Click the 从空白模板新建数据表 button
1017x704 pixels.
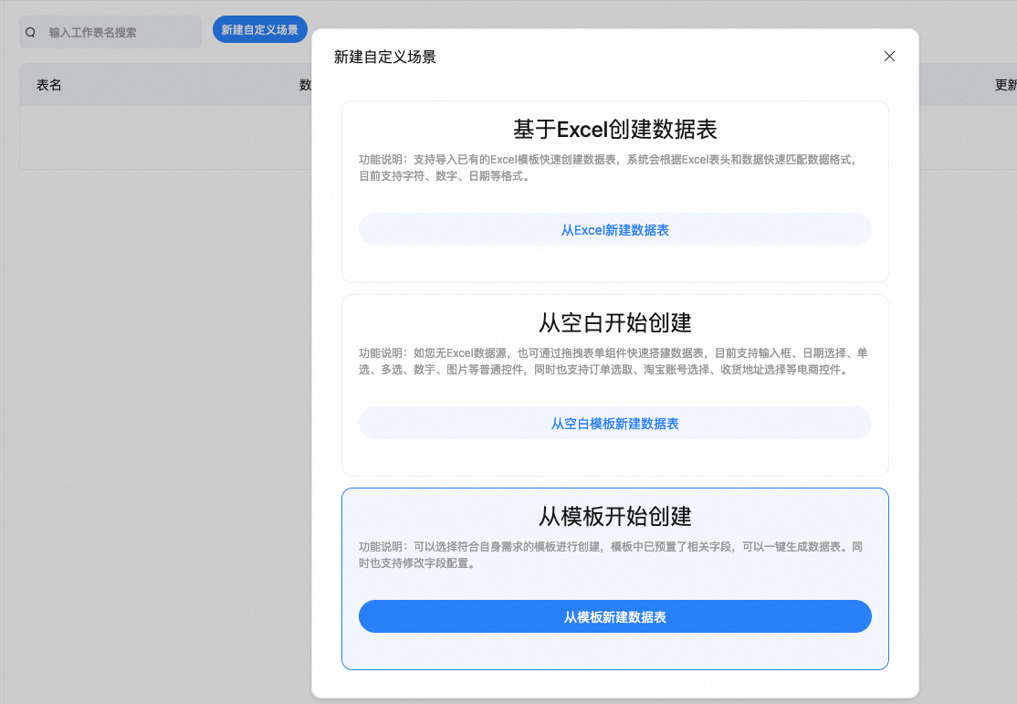(x=614, y=424)
